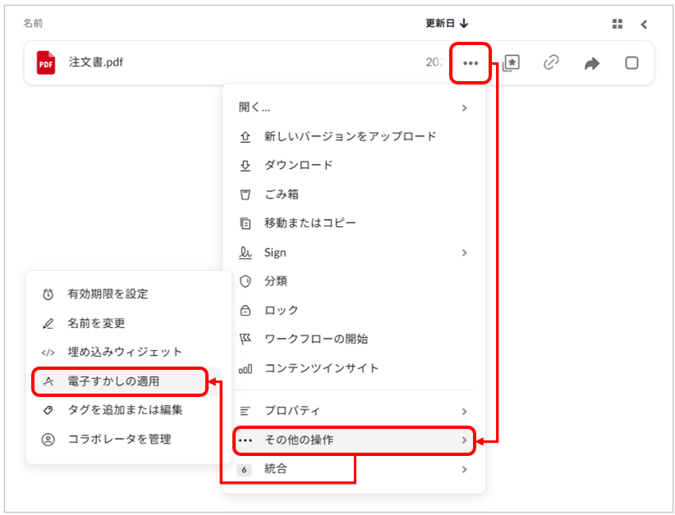Image resolution: width=675 pixels, height=515 pixels.
Task: Collapse the side panel with chevron icon
Action: point(644,24)
